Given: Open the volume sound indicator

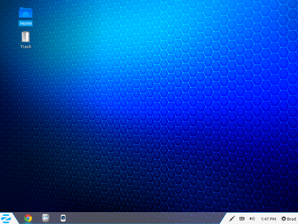Looking at the screenshot, I should click(x=252, y=219).
